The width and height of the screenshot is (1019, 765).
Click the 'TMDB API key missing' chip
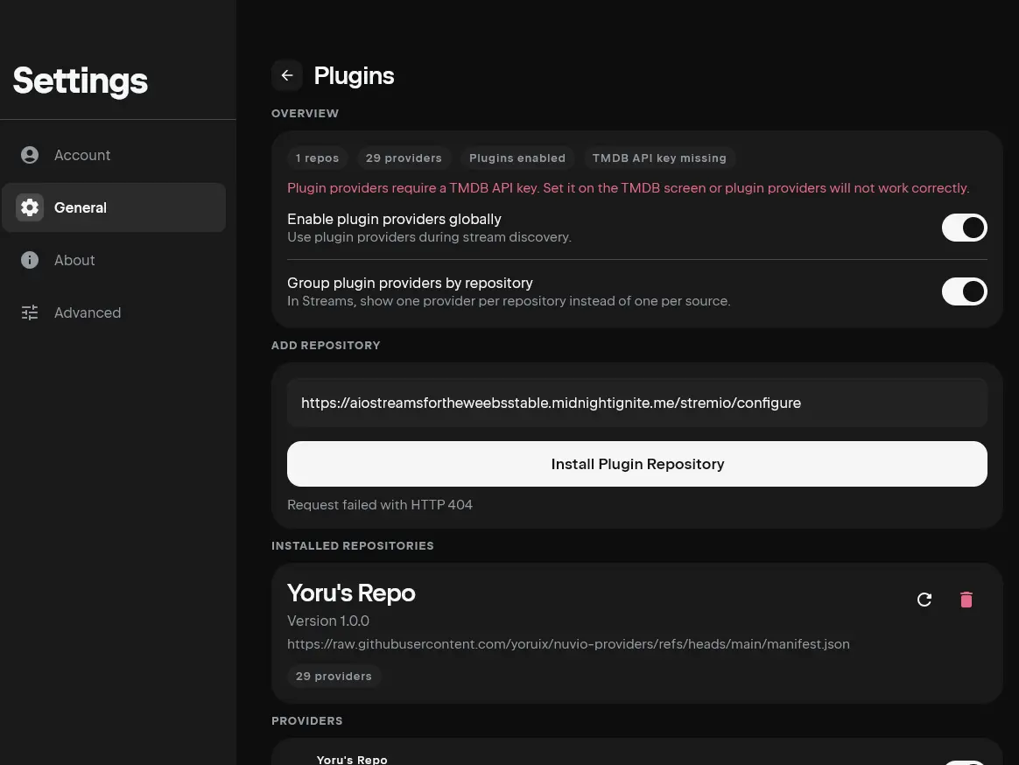tap(659, 158)
